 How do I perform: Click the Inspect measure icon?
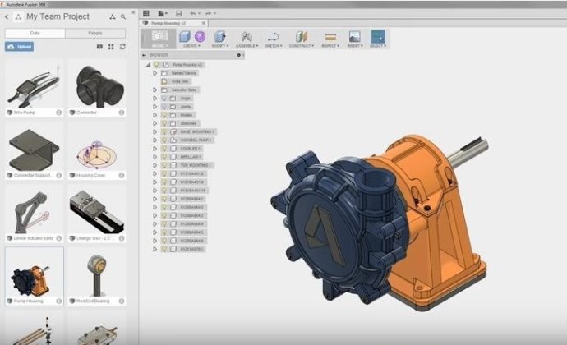330,37
